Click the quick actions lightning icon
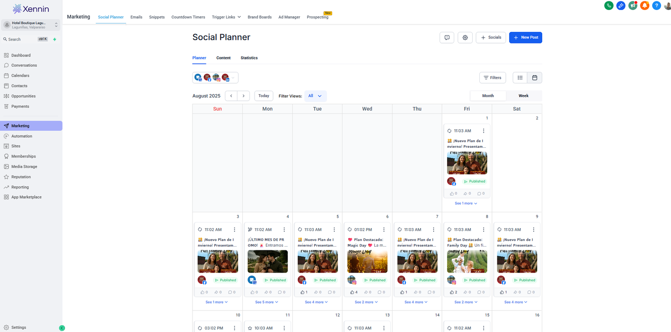This screenshot has width=671, height=332. pos(55,39)
